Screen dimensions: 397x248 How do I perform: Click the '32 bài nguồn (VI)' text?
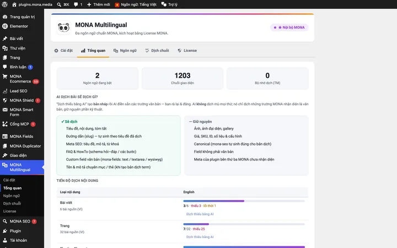(x=72, y=232)
